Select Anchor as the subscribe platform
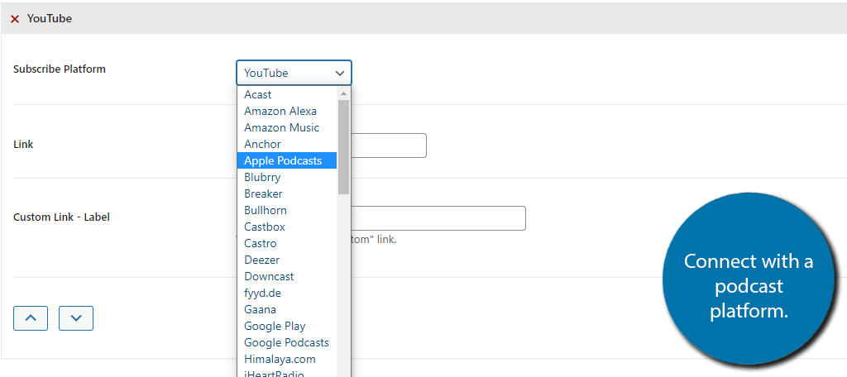847x377 pixels. (287, 144)
